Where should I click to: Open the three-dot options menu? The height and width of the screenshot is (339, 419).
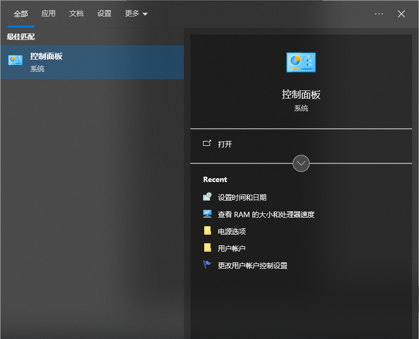click(379, 14)
